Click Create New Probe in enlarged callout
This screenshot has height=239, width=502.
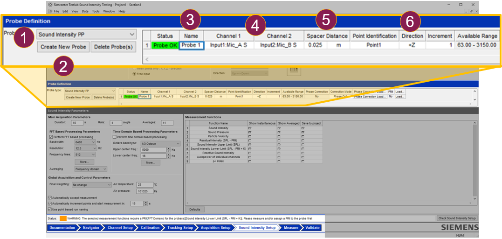coord(63,47)
